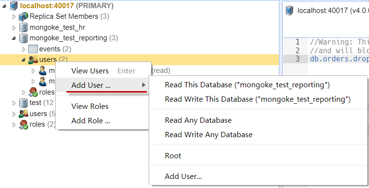The height and width of the screenshot is (188, 369).
Task: Select the mongoke_test_reporting (3) label
Action: point(74,38)
